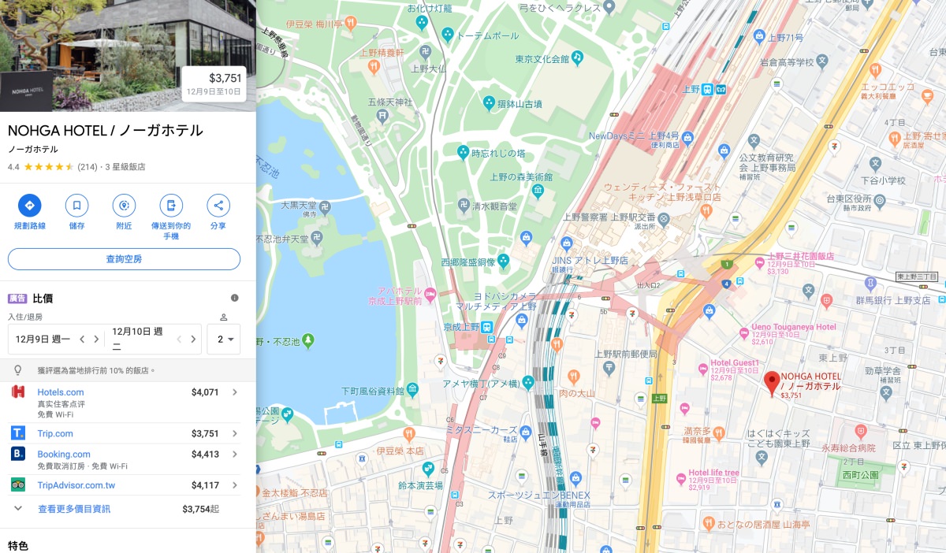Move check-out date 12月10日 one day earlier
Screen dimensions: 946x553
tap(179, 340)
